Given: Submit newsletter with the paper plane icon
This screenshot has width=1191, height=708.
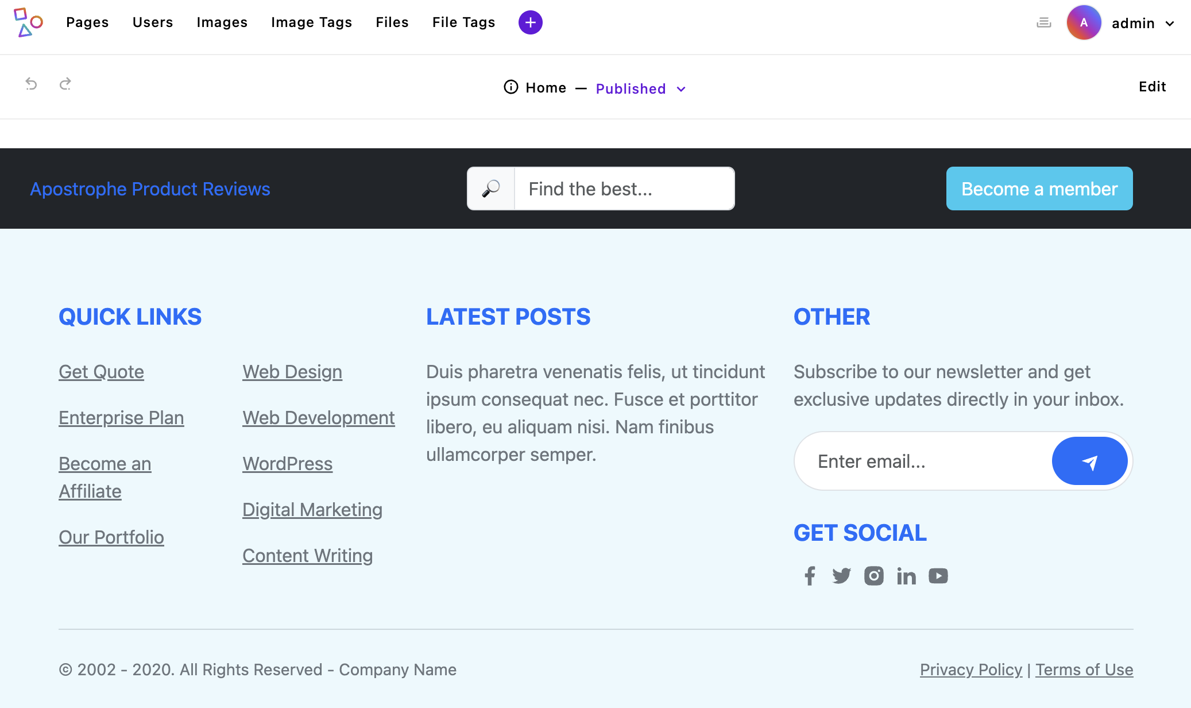Looking at the screenshot, I should (x=1089, y=461).
